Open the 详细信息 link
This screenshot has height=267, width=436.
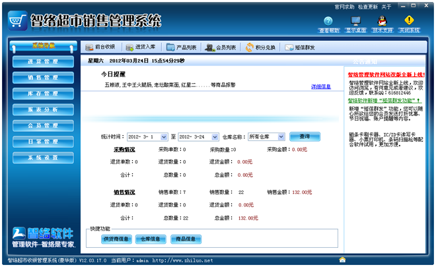point(321,86)
